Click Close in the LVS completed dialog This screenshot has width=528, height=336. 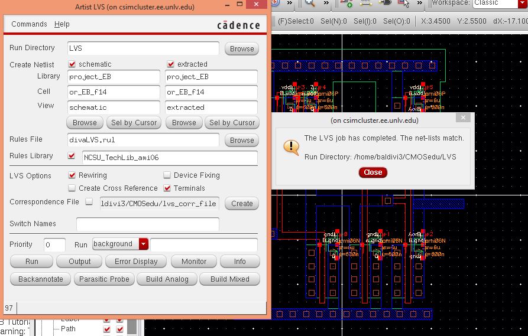click(372, 172)
